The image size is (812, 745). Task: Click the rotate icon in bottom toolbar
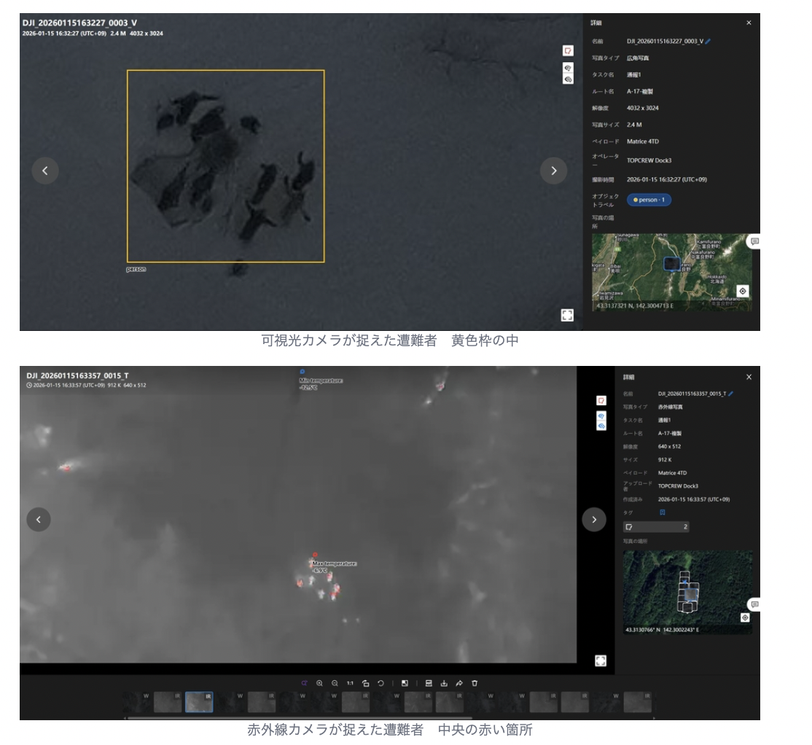(x=380, y=683)
